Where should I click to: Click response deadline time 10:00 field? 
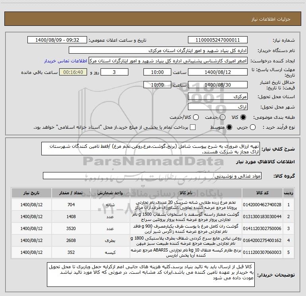[157, 72]
